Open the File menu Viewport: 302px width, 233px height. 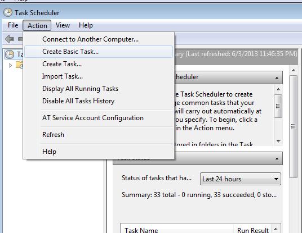click(13, 25)
